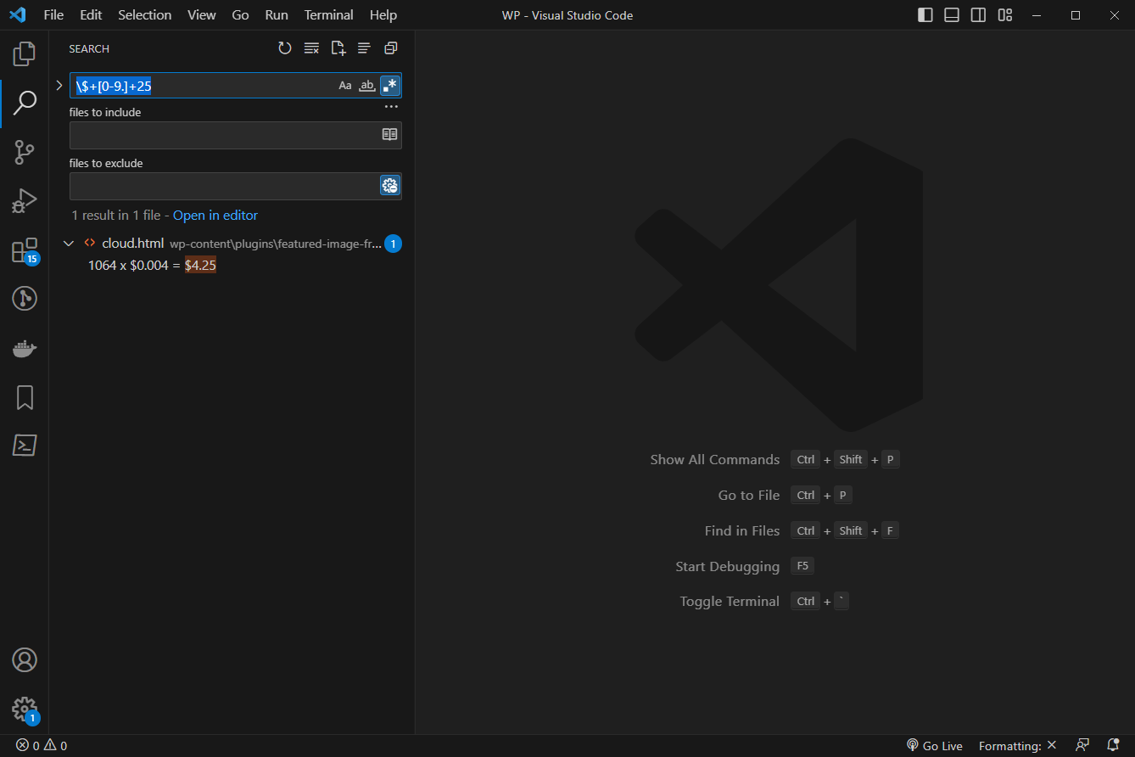This screenshot has height=757, width=1135.
Task: Refresh the search results
Action: 285,48
